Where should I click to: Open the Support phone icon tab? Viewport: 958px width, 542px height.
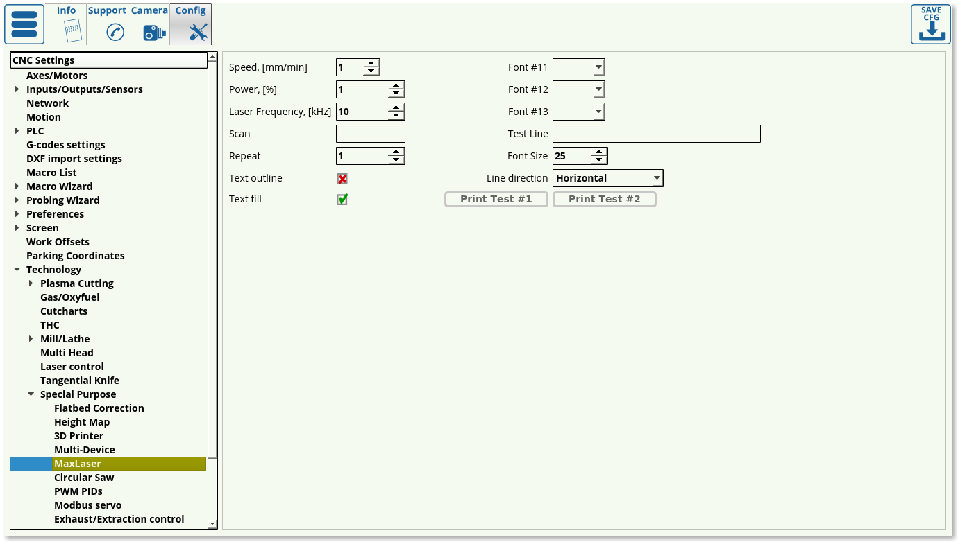point(115,32)
